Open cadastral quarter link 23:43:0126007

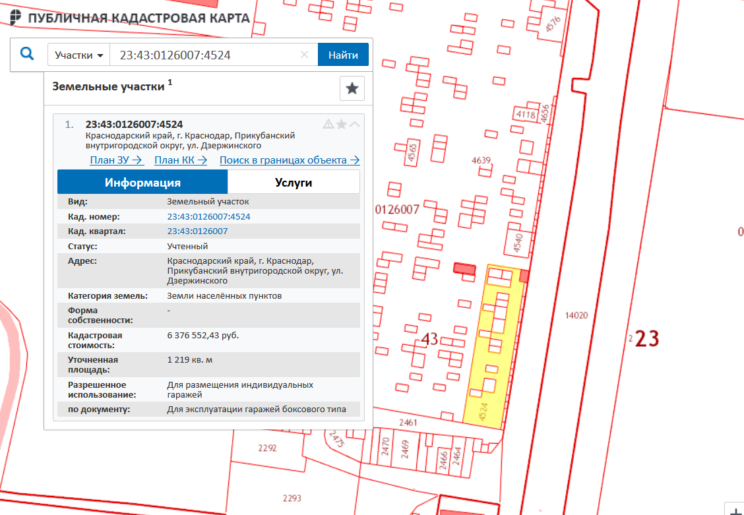click(x=197, y=231)
